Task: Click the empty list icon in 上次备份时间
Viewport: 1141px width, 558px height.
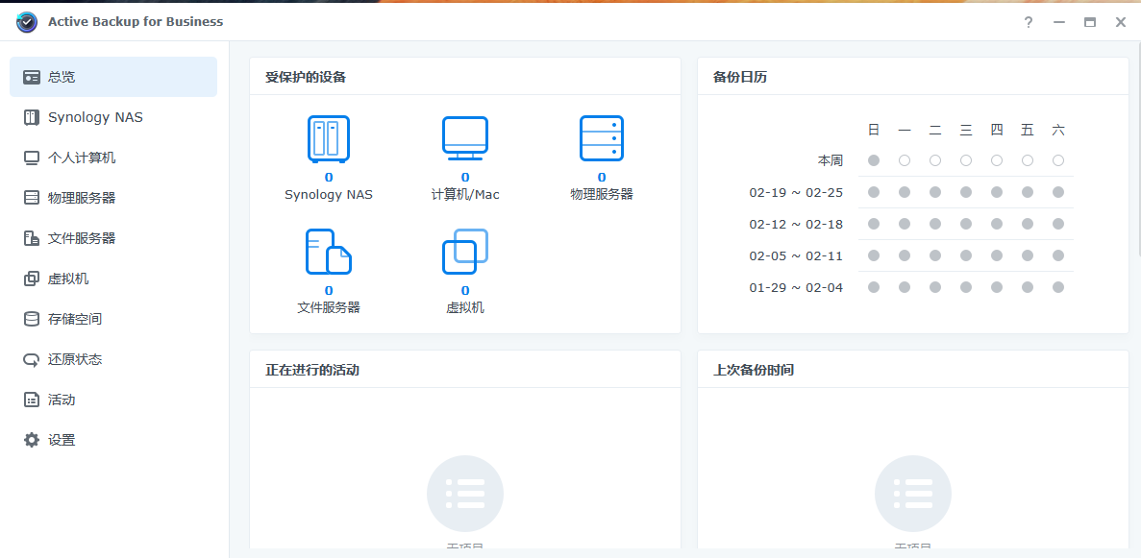Action: click(912, 494)
